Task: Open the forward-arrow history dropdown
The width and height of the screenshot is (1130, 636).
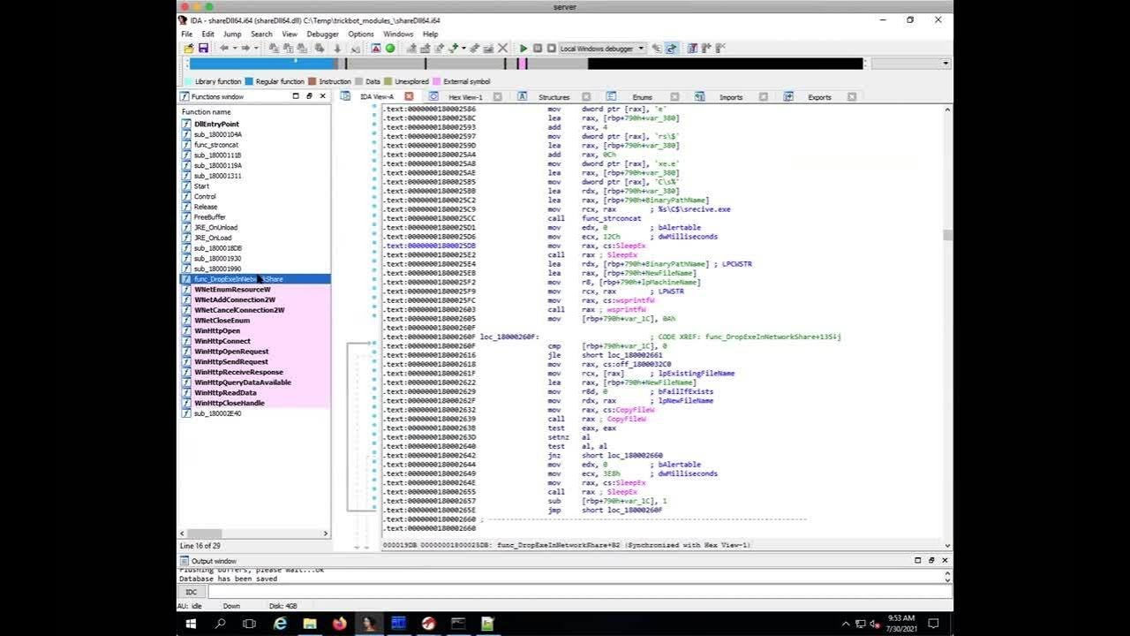Action: coord(255,48)
